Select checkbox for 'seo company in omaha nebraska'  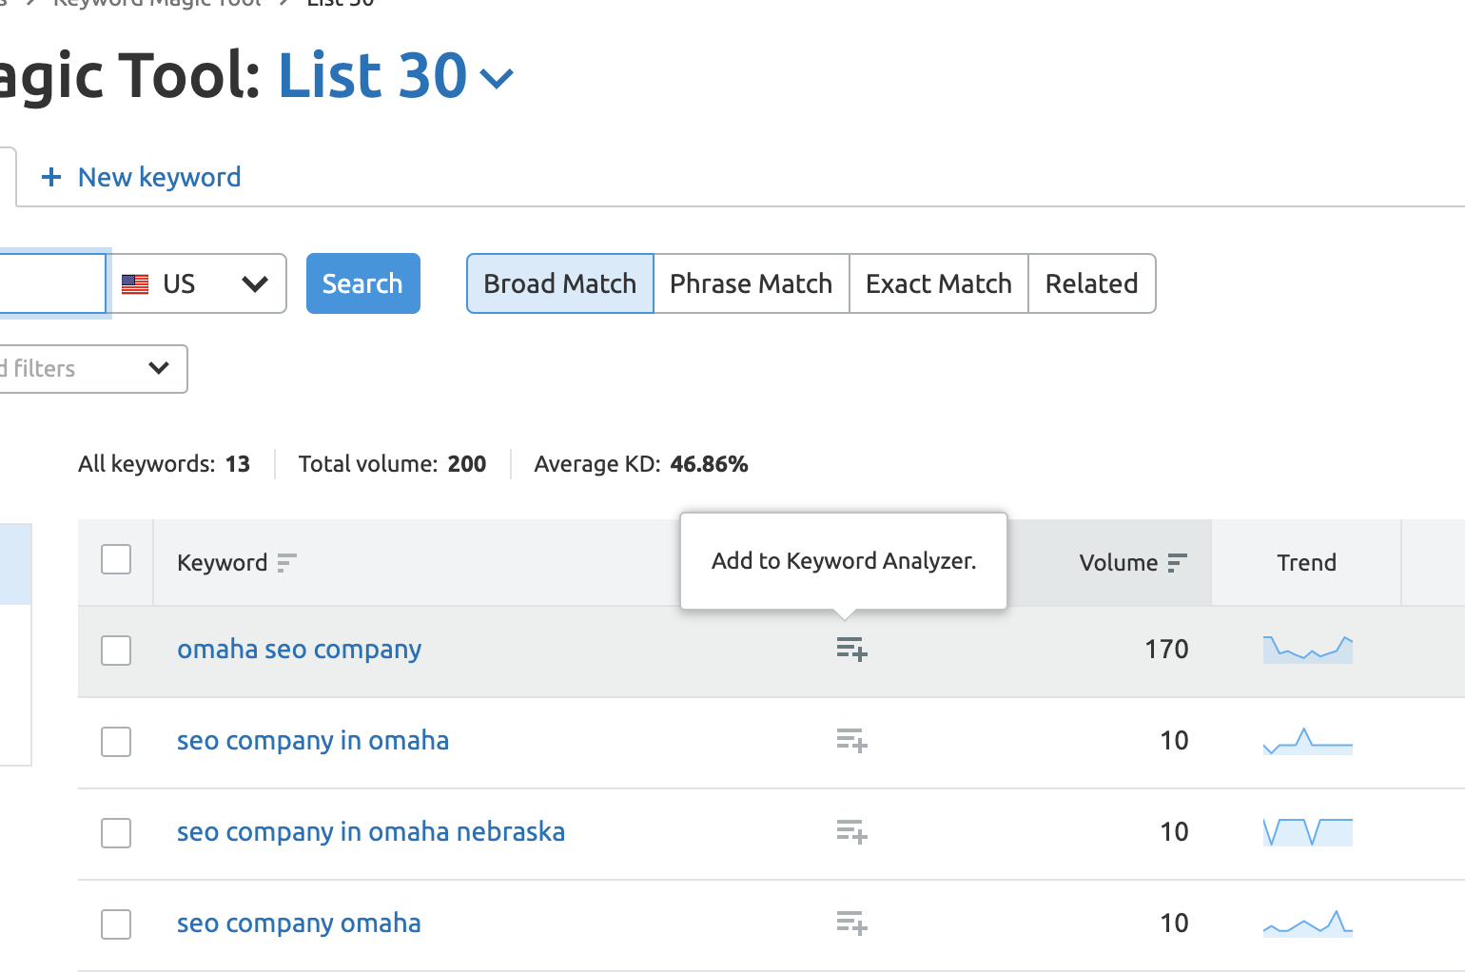pos(116,833)
